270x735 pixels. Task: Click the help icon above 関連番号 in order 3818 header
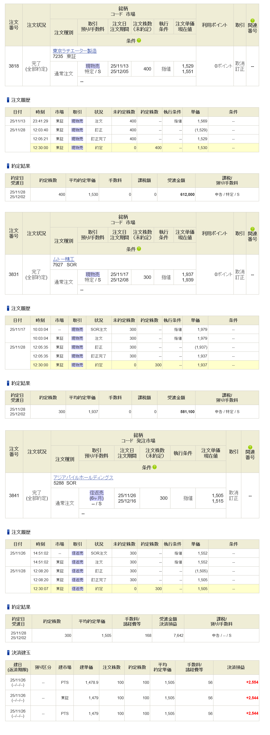tap(252, 21)
